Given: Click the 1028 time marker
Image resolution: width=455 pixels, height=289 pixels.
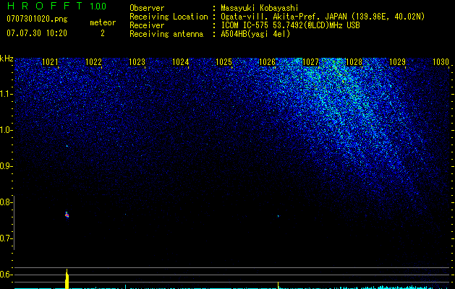Looking at the screenshot, I should tap(354, 62).
